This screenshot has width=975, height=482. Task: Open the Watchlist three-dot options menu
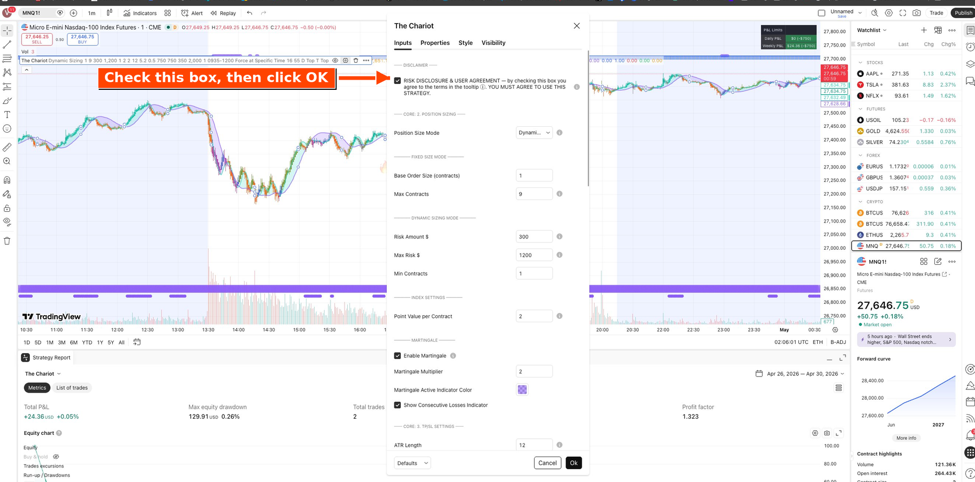(x=952, y=30)
